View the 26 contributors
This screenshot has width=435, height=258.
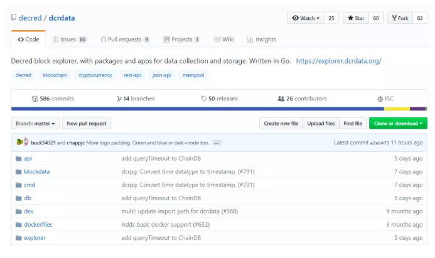pos(302,99)
